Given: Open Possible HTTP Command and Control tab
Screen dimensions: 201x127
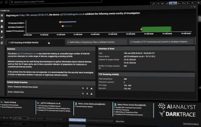Looking at the screenshot, I should (162, 42).
